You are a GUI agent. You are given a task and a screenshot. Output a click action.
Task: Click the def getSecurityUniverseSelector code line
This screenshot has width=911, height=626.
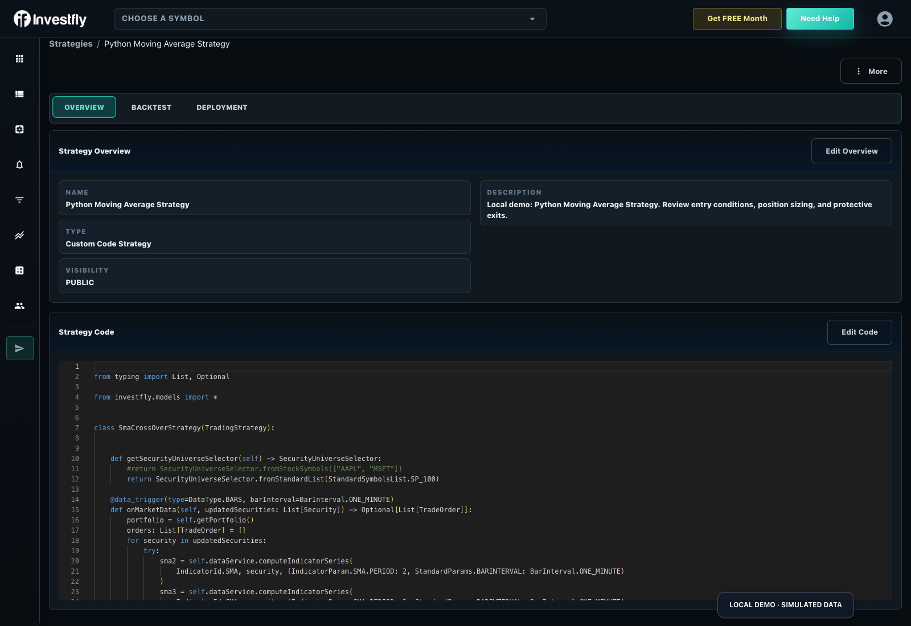pos(246,459)
